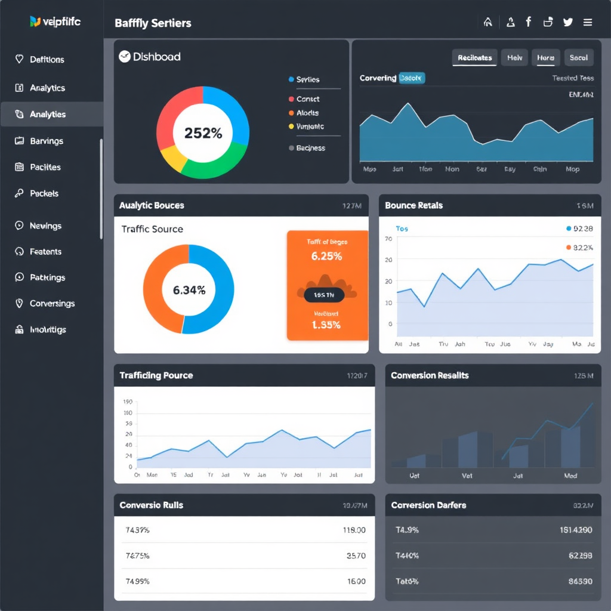The image size is (611, 611).
Task: Select the Twitter icon in the header
Action: pyautogui.click(x=567, y=21)
